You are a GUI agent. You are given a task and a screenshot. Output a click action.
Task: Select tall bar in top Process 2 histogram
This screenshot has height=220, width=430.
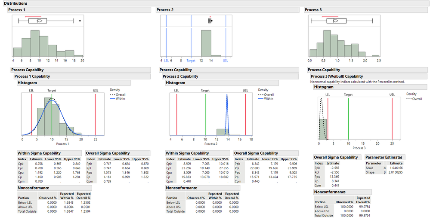click(x=206, y=43)
